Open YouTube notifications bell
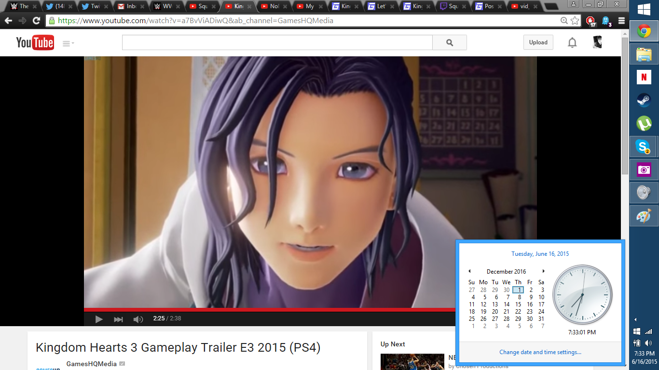 click(572, 42)
